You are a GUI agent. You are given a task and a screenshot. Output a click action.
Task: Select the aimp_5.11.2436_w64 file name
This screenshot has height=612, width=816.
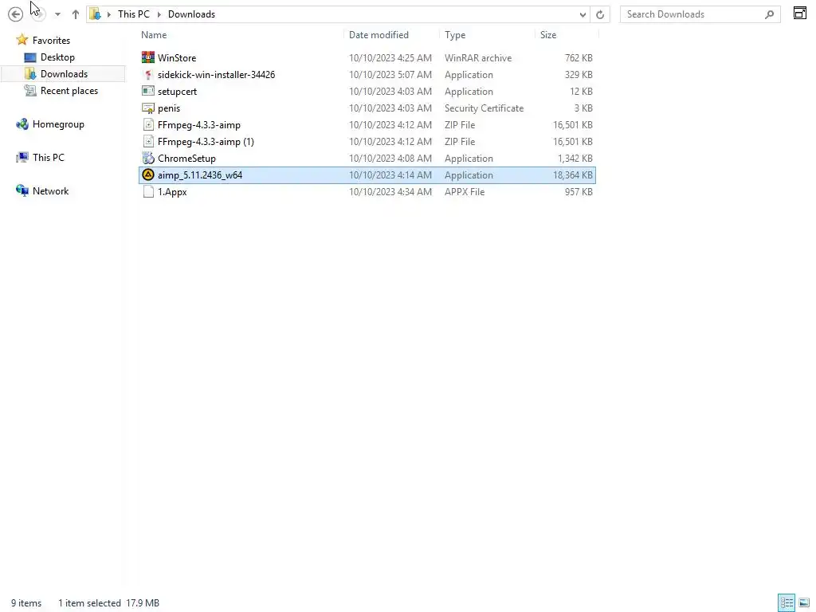pyautogui.click(x=200, y=175)
